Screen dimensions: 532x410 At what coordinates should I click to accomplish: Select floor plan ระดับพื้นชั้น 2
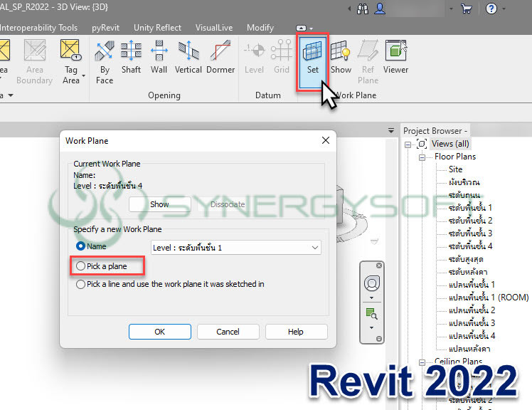pos(470,220)
